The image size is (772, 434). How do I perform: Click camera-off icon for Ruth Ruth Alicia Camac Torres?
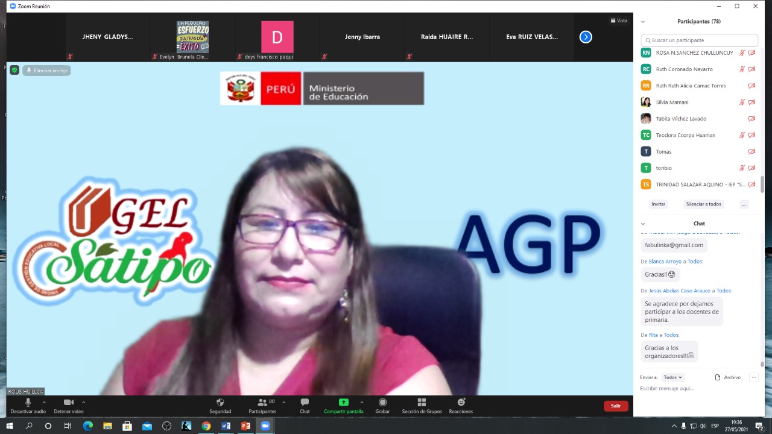click(751, 86)
